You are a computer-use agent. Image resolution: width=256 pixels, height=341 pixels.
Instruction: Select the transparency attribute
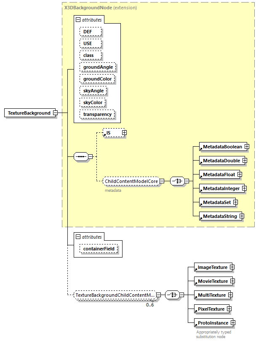click(x=97, y=114)
